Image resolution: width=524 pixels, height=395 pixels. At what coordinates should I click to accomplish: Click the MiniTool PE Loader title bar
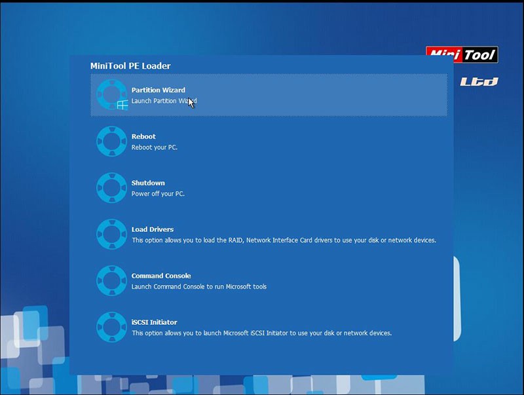click(x=130, y=66)
